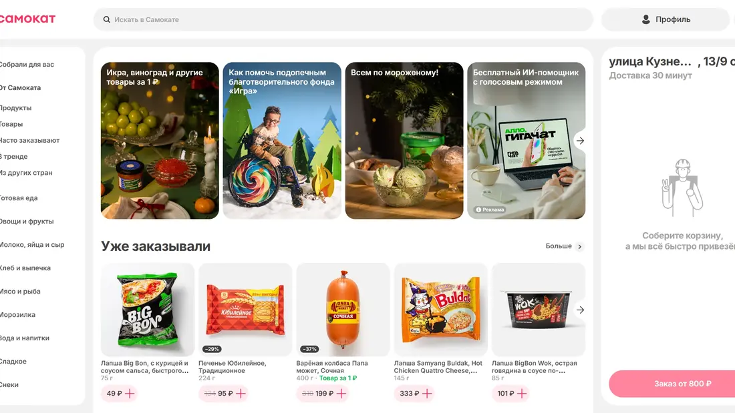Select Овощи и фрукты category
This screenshot has width=735, height=413.
click(x=27, y=222)
